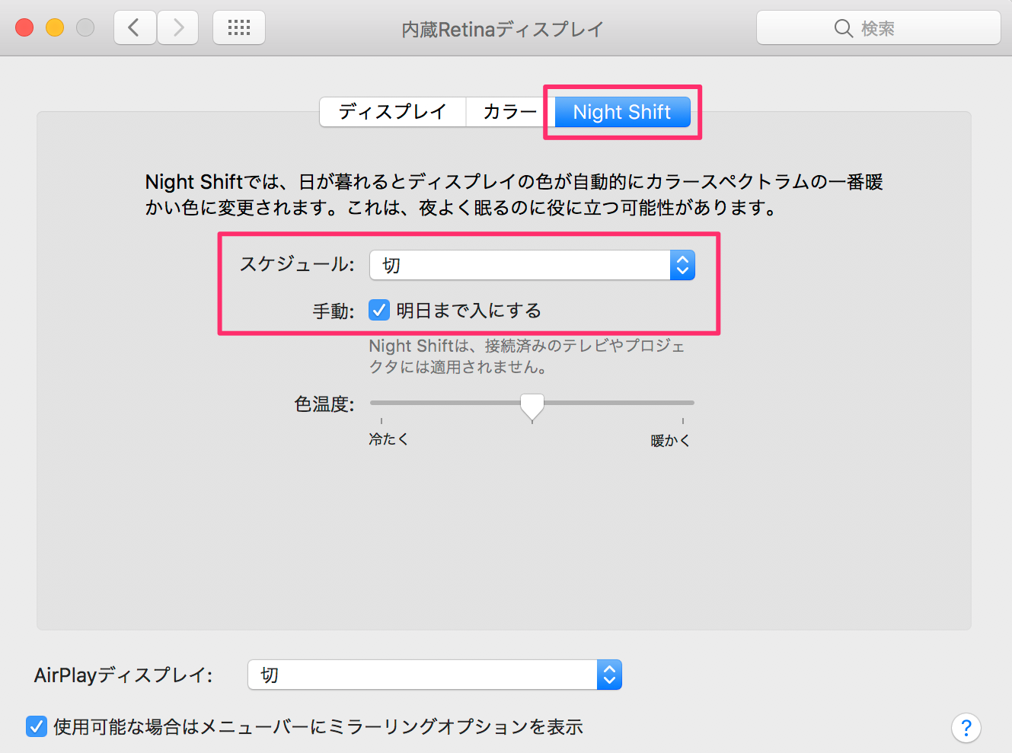1012x753 pixels.
Task: Click the 色温度 slider thumb
Action: click(532, 407)
